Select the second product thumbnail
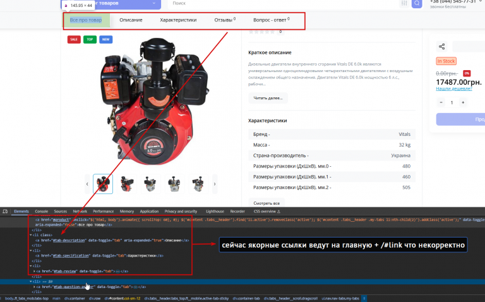 [127, 184]
